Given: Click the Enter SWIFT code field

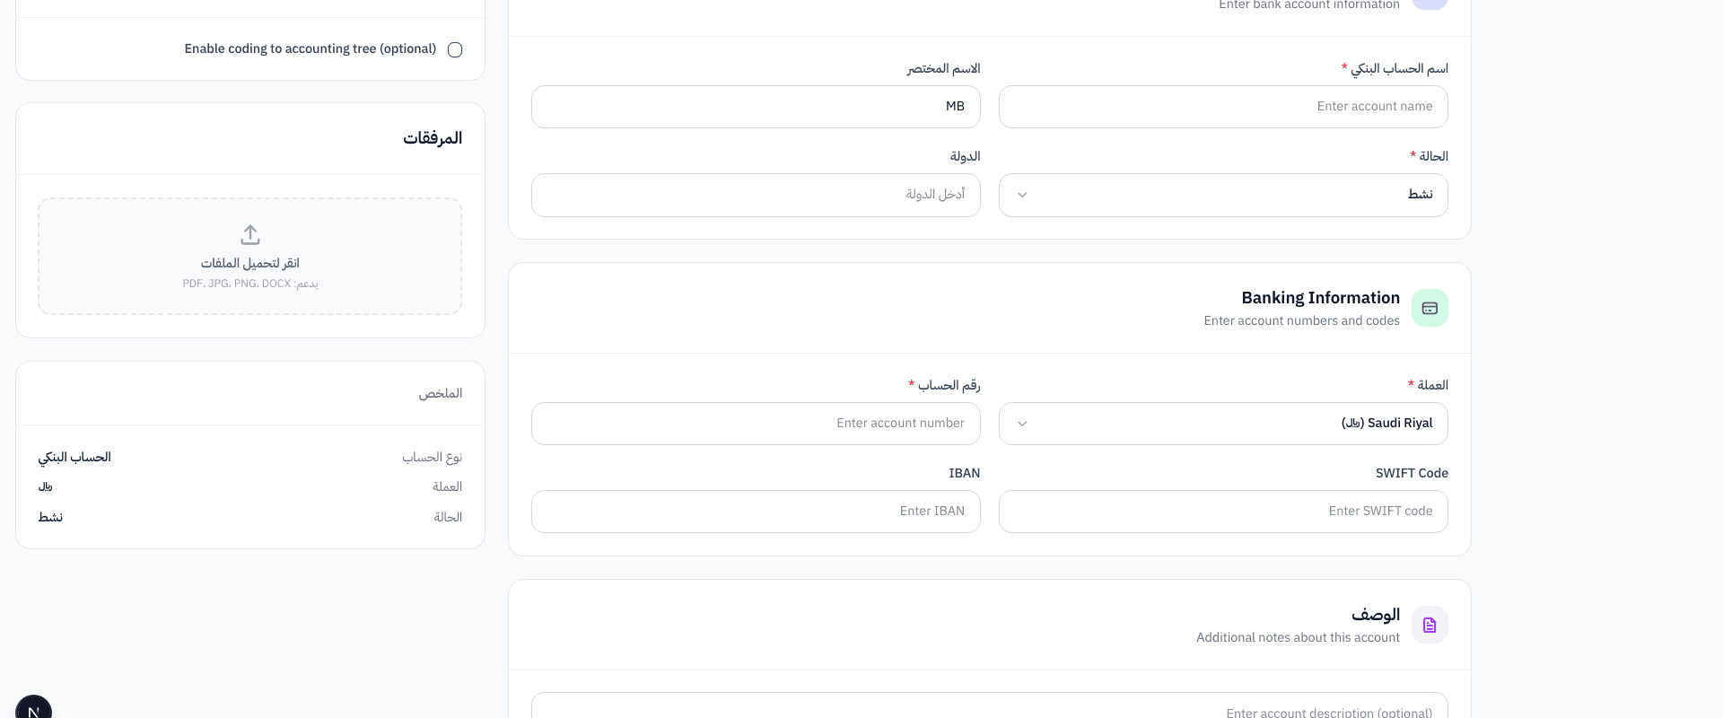Looking at the screenshot, I should click(1222, 511).
